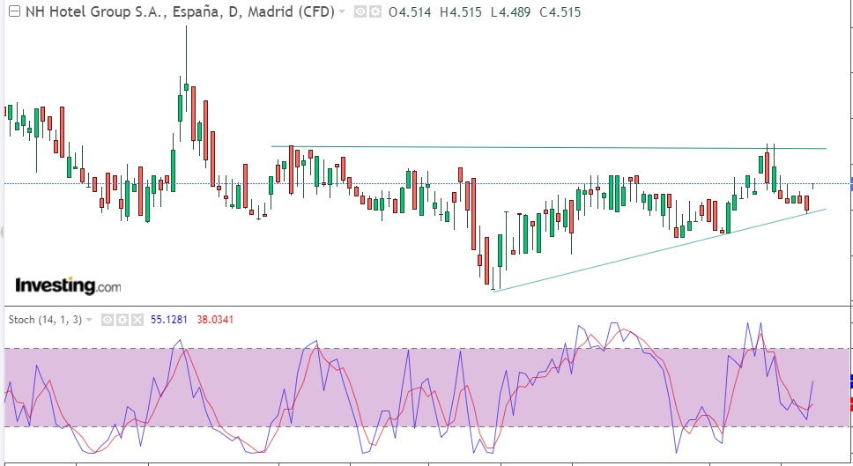Hide the Stoch indicator with eye icon
The width and height of the screenshot is (853, 466).
click(108, 320)
